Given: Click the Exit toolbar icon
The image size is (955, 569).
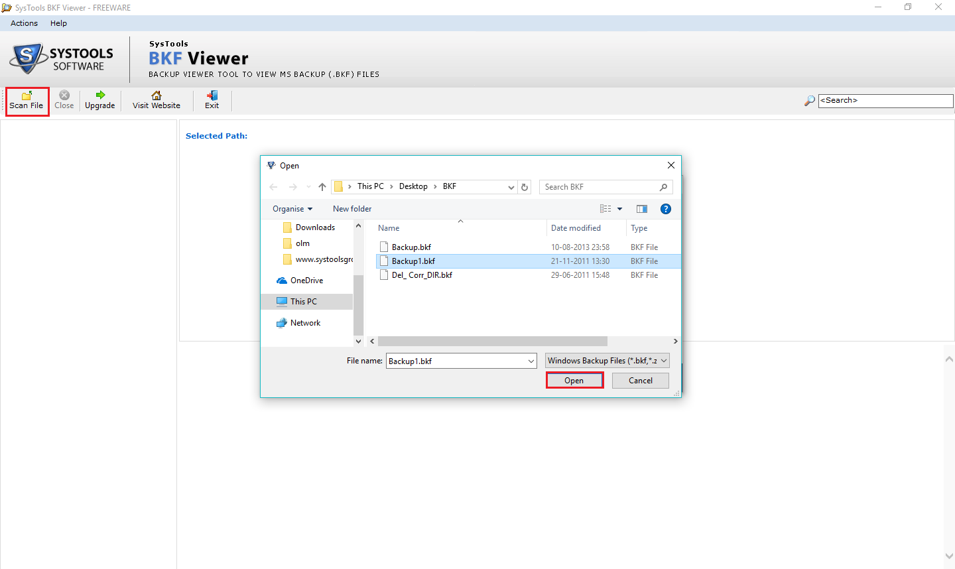Looking at the screenshot, I should (212, 95).
